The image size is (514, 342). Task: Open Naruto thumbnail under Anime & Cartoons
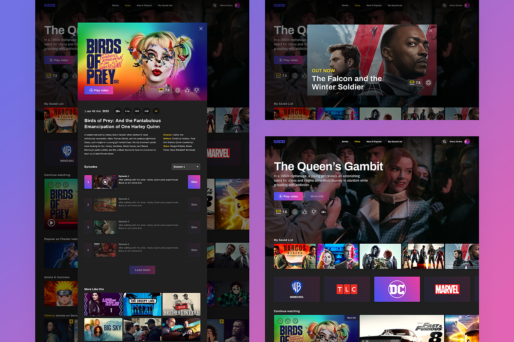(x=60, y=294)
